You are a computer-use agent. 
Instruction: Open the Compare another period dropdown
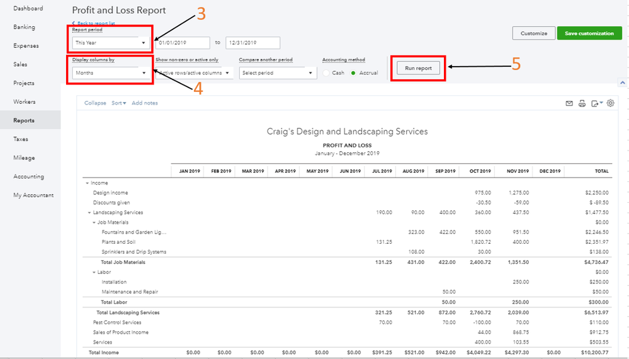click(x=276, y=73)
